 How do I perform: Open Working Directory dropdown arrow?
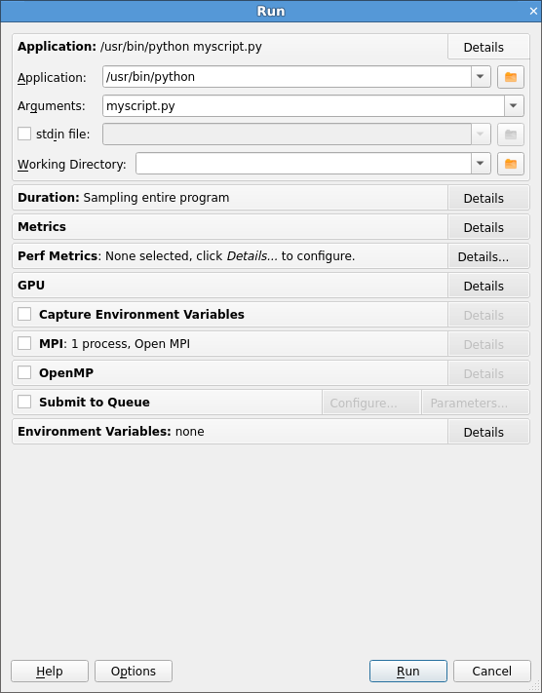tap(481, 164)
